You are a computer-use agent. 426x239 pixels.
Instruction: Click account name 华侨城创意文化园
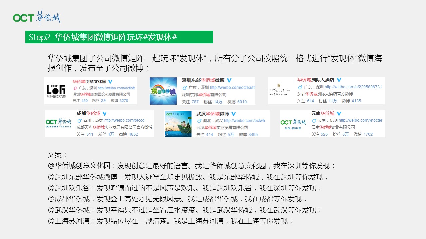coord(89,82)
